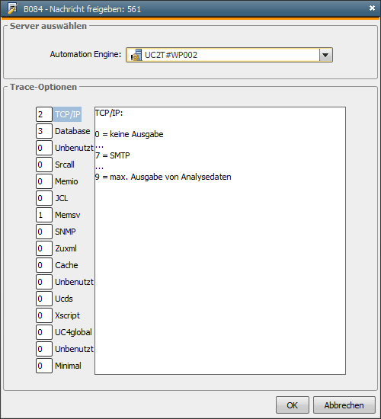Open the Automation Engine dropdown arrow
This screenshot has height=419, width=381.
(325, 55)
